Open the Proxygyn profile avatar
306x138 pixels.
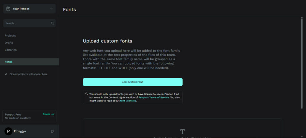8,131
